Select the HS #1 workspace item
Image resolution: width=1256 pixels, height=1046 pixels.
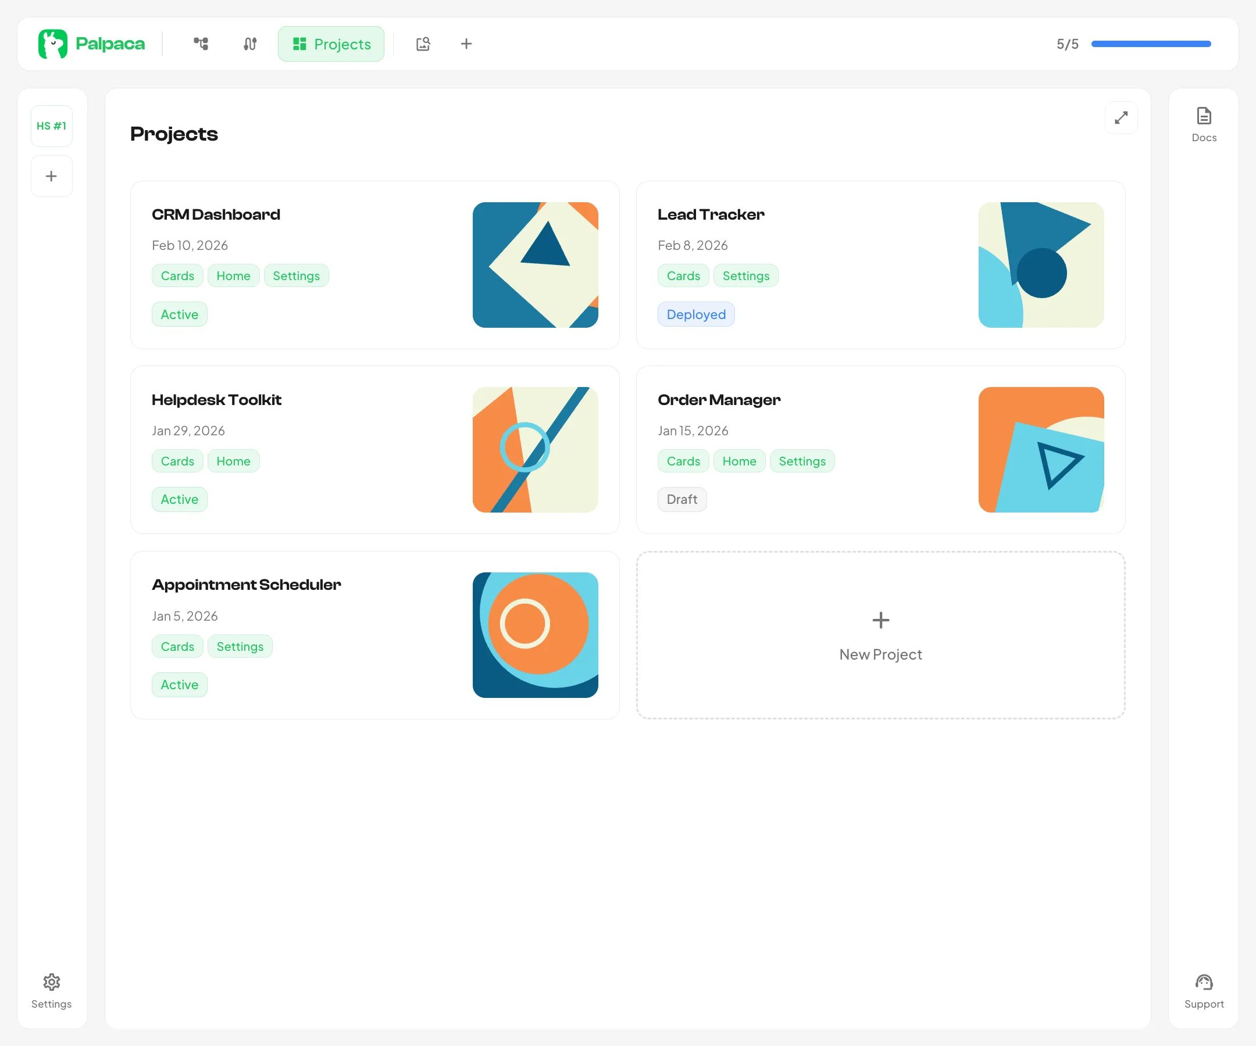(51, 126)
